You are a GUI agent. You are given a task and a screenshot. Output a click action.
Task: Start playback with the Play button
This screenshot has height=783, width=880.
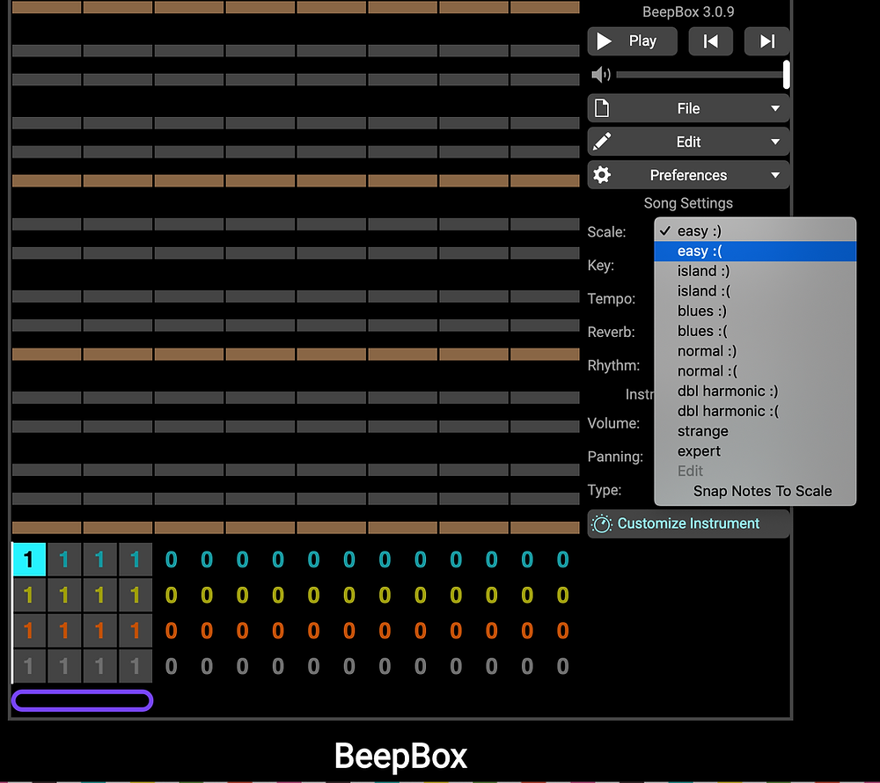632,41
